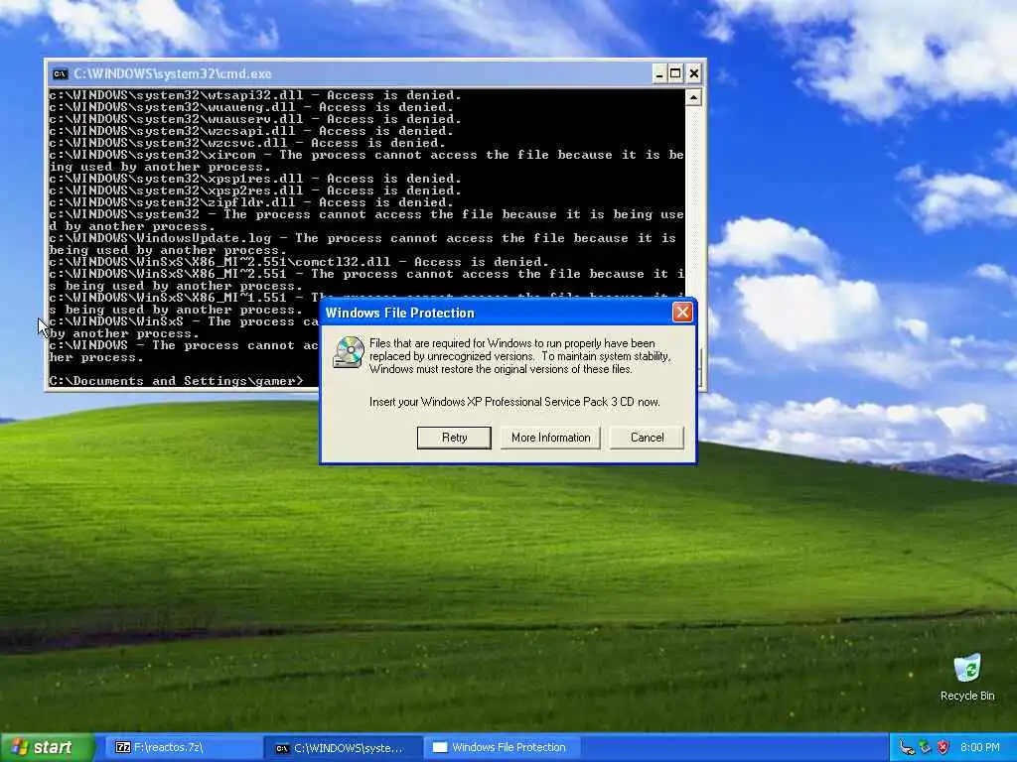Close the Windows File Protection dialog
1017x762 pixels.
coord(682,313)
